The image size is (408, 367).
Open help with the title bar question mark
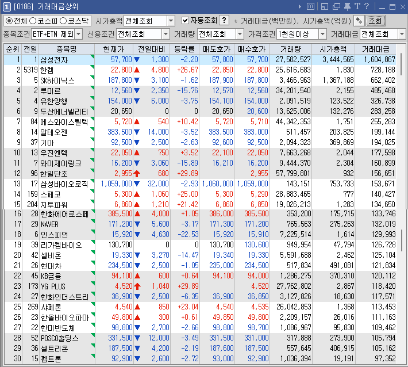pyautogui.click(x=367, y=6)
